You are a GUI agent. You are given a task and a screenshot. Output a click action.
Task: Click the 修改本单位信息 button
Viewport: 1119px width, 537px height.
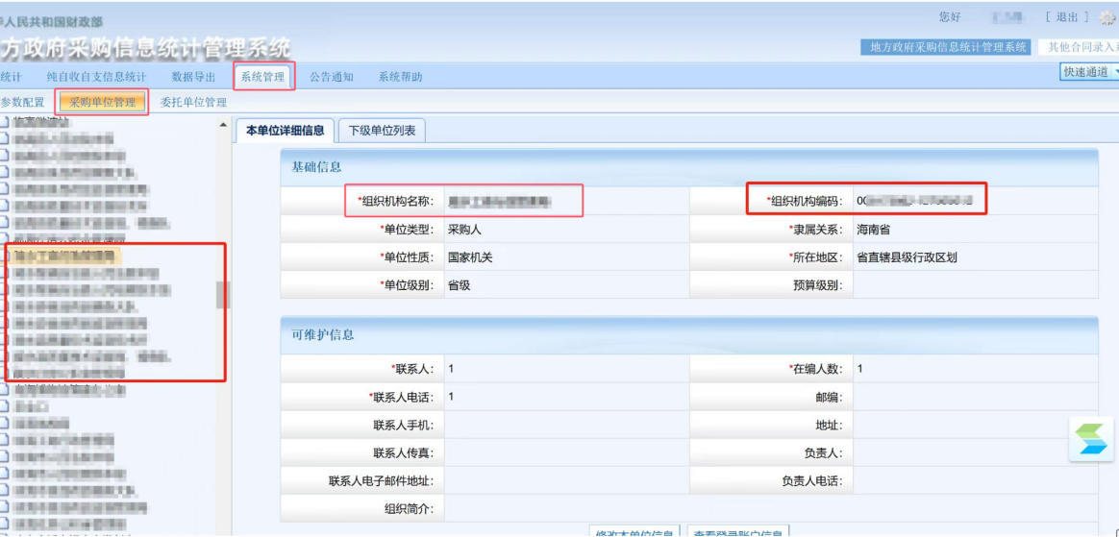[x=634, y=531]
